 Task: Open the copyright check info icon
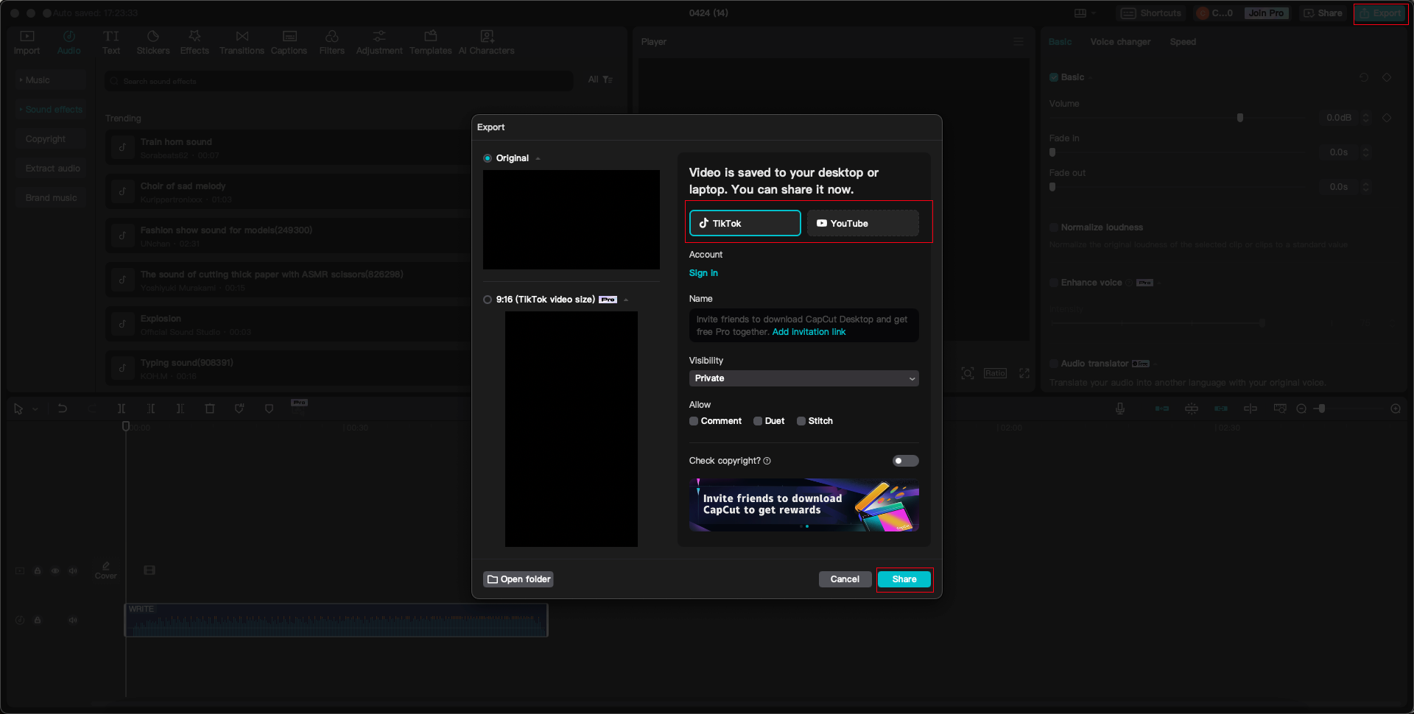pyautogui.click(x=767, y=461)
